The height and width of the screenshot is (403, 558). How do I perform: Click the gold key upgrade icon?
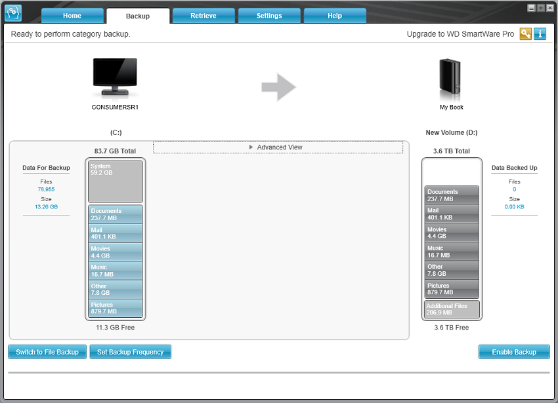pos(525,34)
